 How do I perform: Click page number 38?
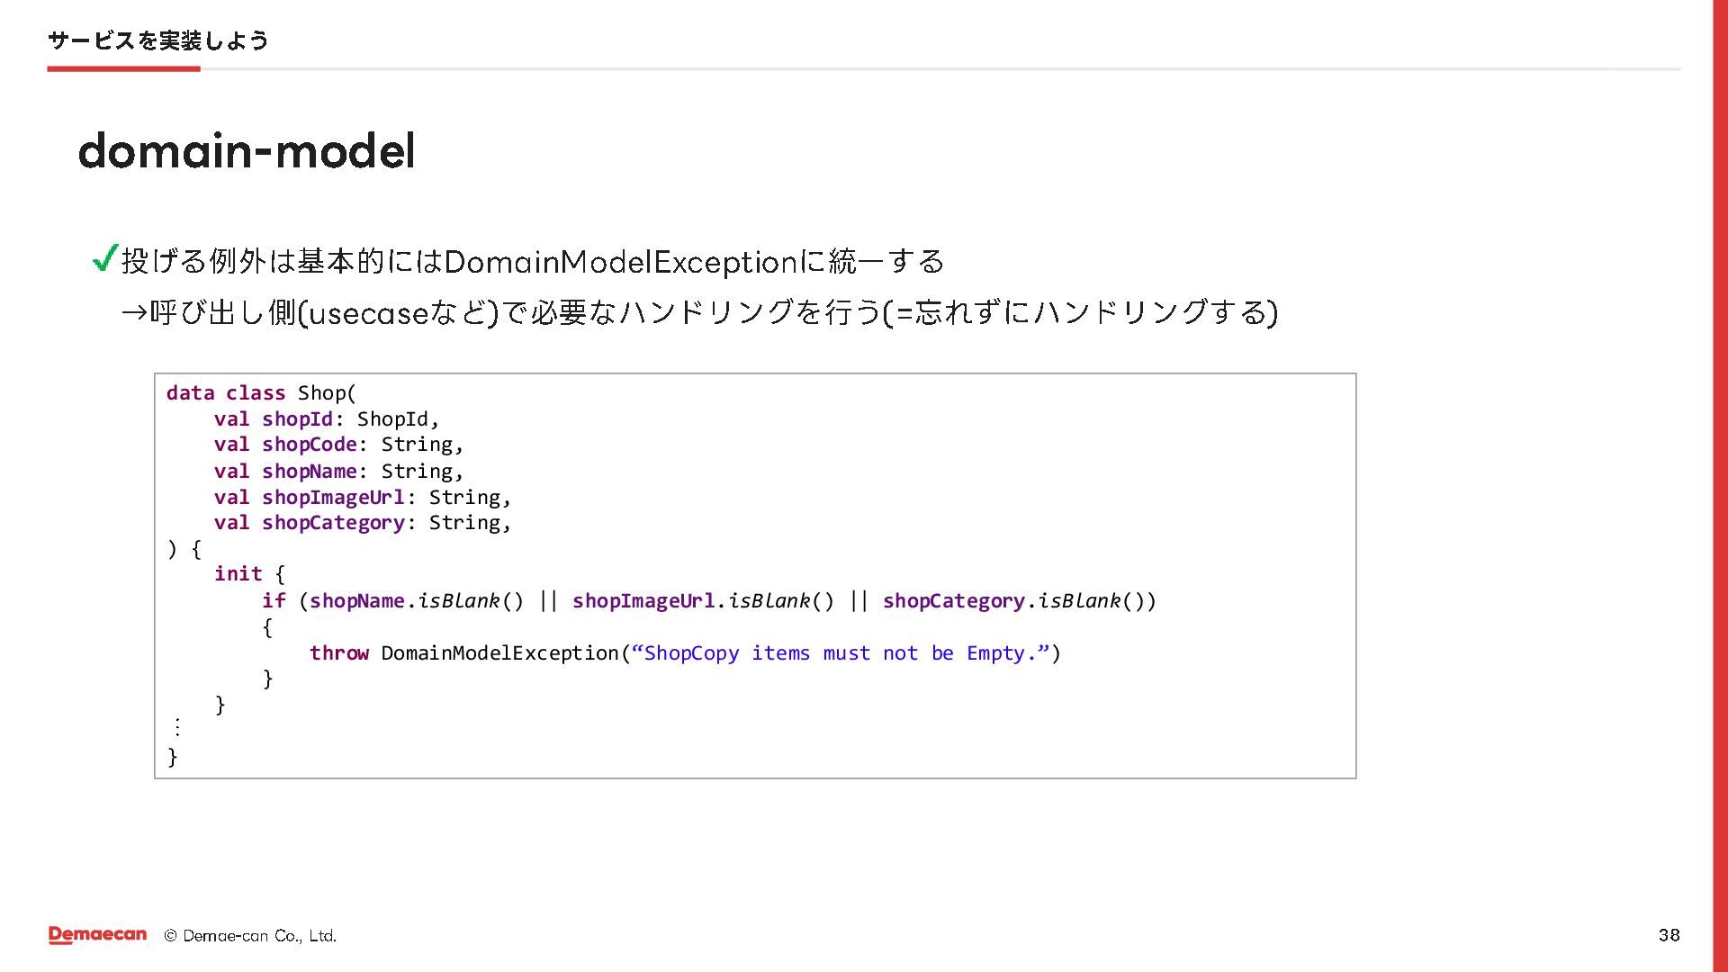coord(1669,935)
